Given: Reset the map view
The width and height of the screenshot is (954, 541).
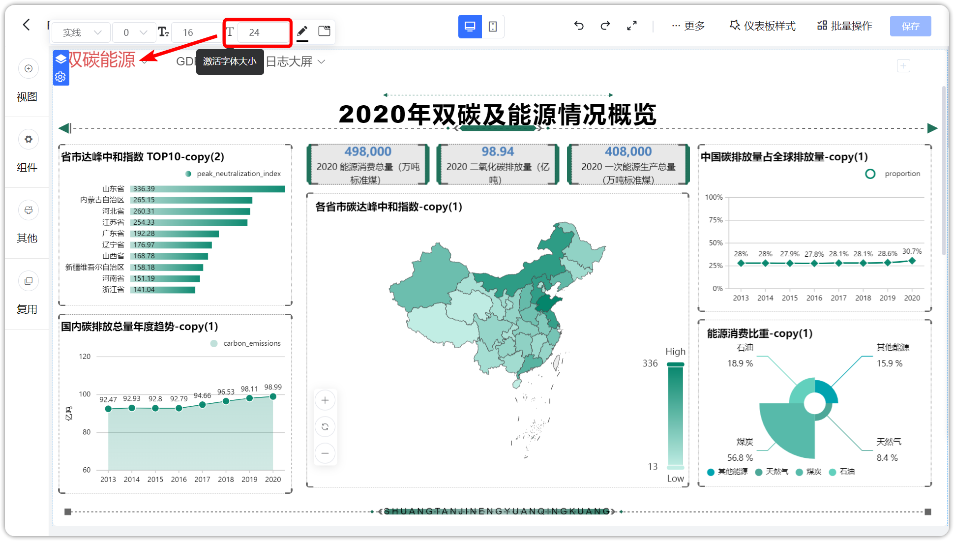Looking at the screenshot, I should (325, 427).
